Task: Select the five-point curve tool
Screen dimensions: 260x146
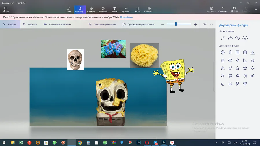Action: click(245, 38)
